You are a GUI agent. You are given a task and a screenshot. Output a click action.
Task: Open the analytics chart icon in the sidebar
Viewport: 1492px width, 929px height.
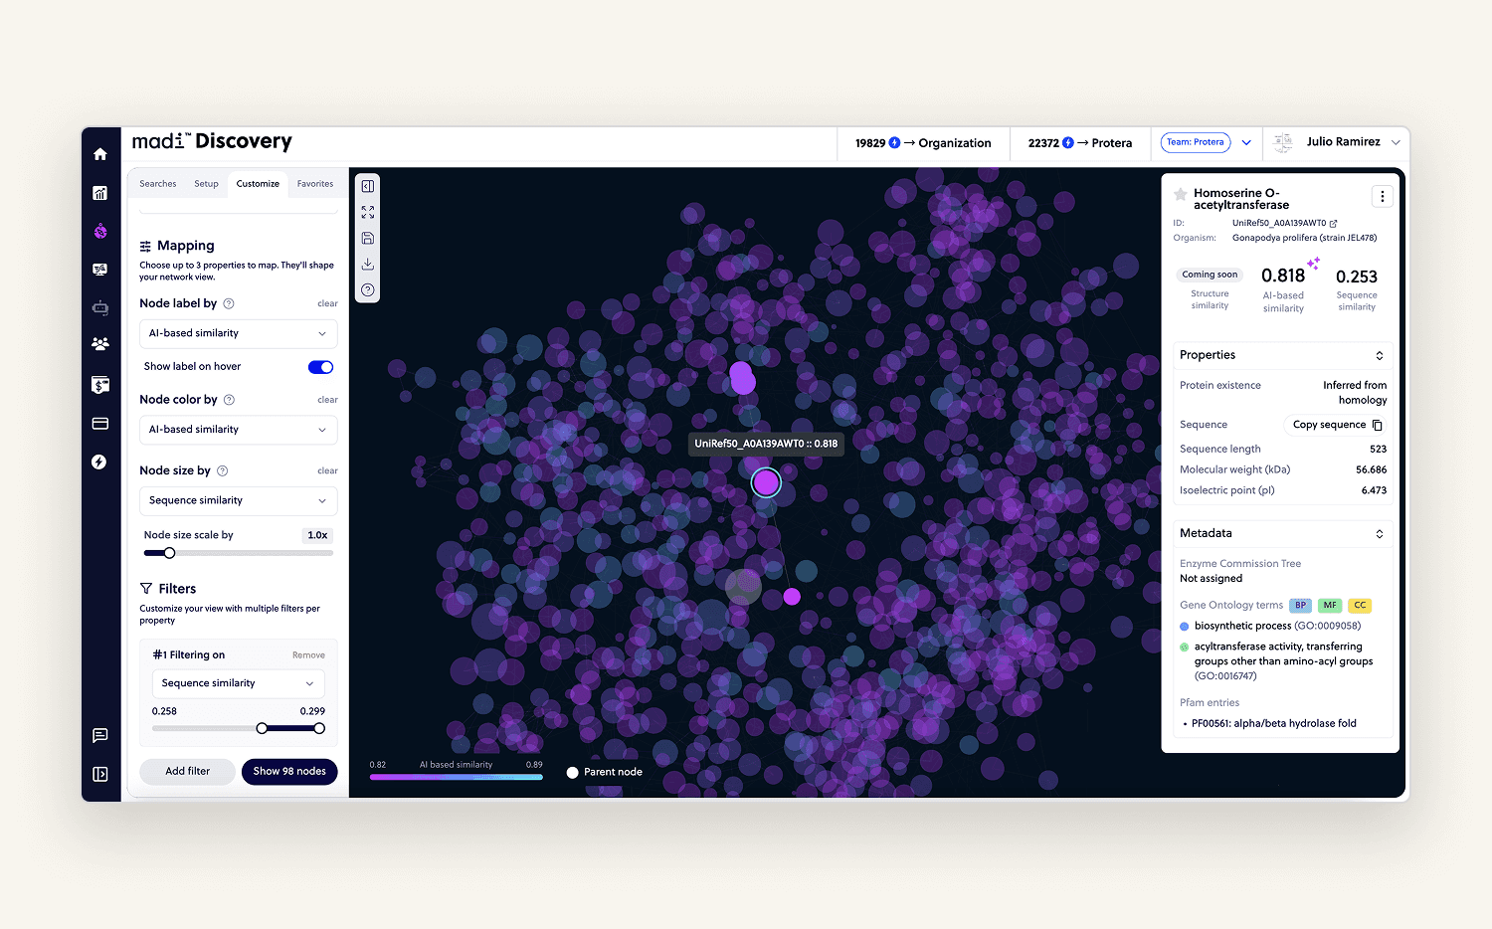100,193
